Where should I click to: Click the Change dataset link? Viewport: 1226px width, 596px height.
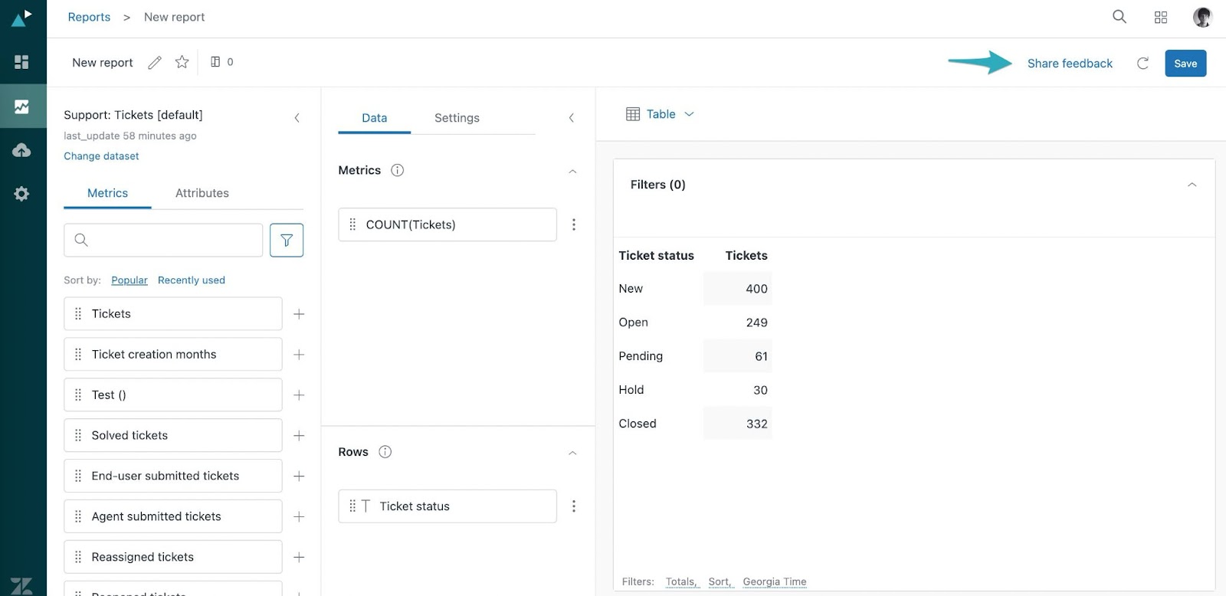coord(101,156)
